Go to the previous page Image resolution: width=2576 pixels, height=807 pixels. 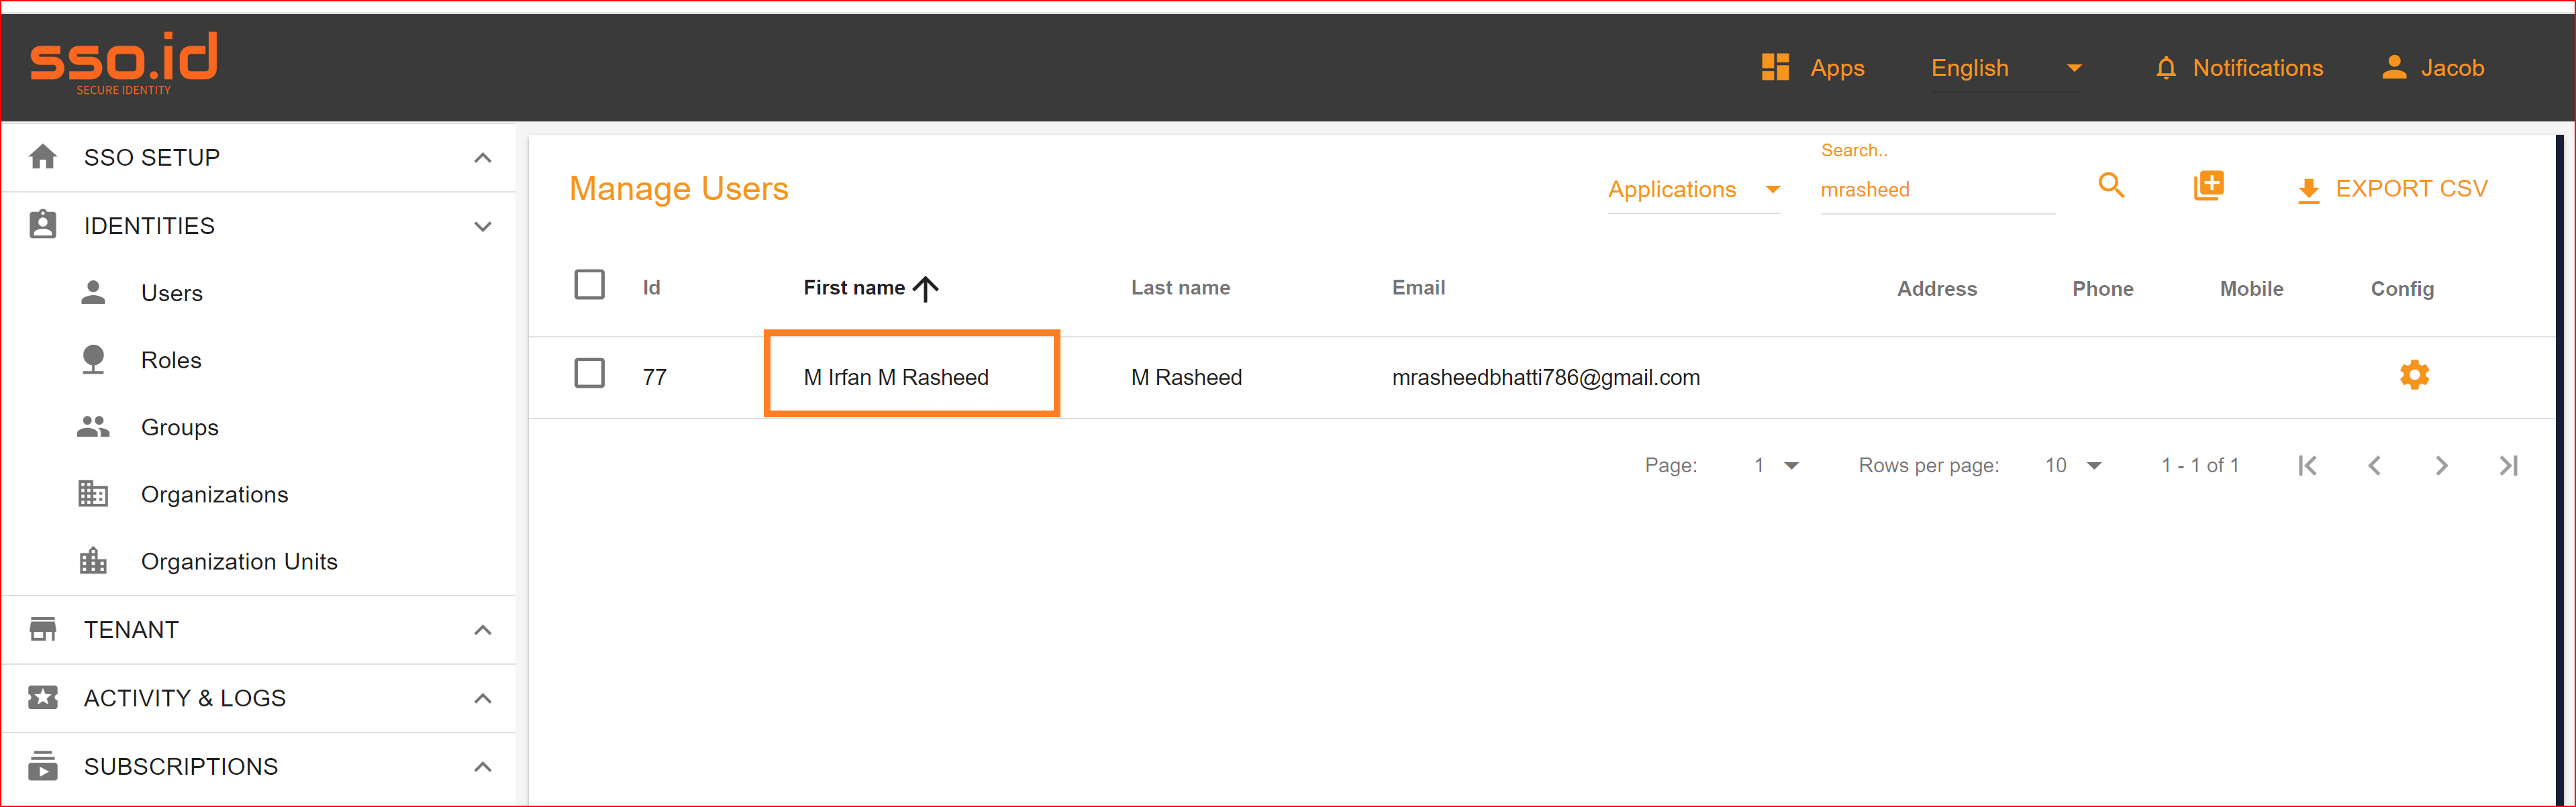coord(2374,465)
